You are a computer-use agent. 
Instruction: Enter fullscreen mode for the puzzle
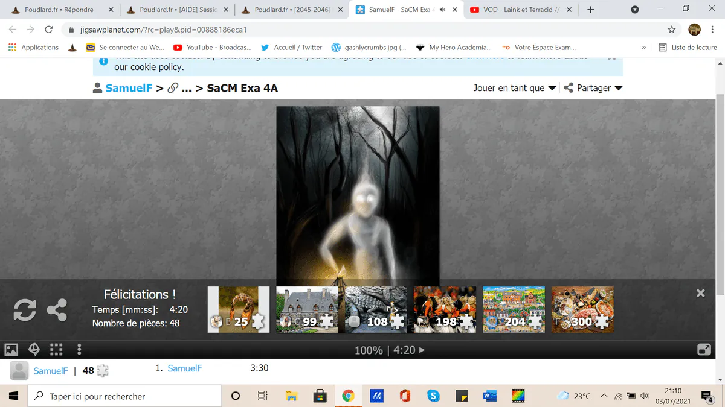click(704, 349)
